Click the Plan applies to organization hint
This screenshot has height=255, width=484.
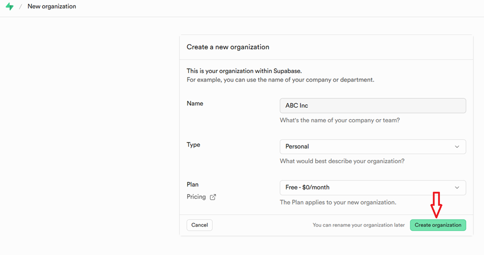[338, 202]
